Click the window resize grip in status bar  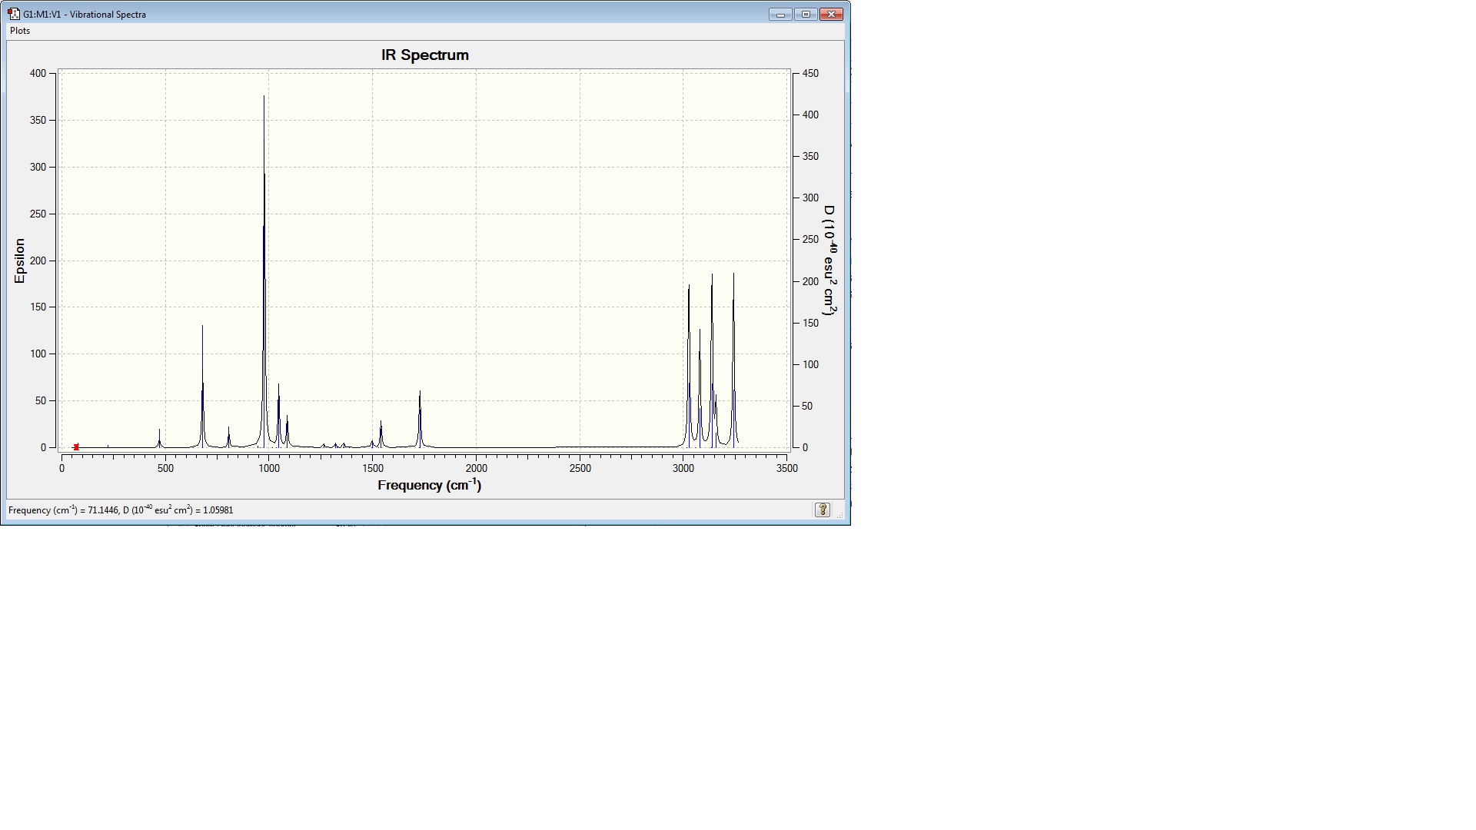pyautogui.click(x=840, y=515)
